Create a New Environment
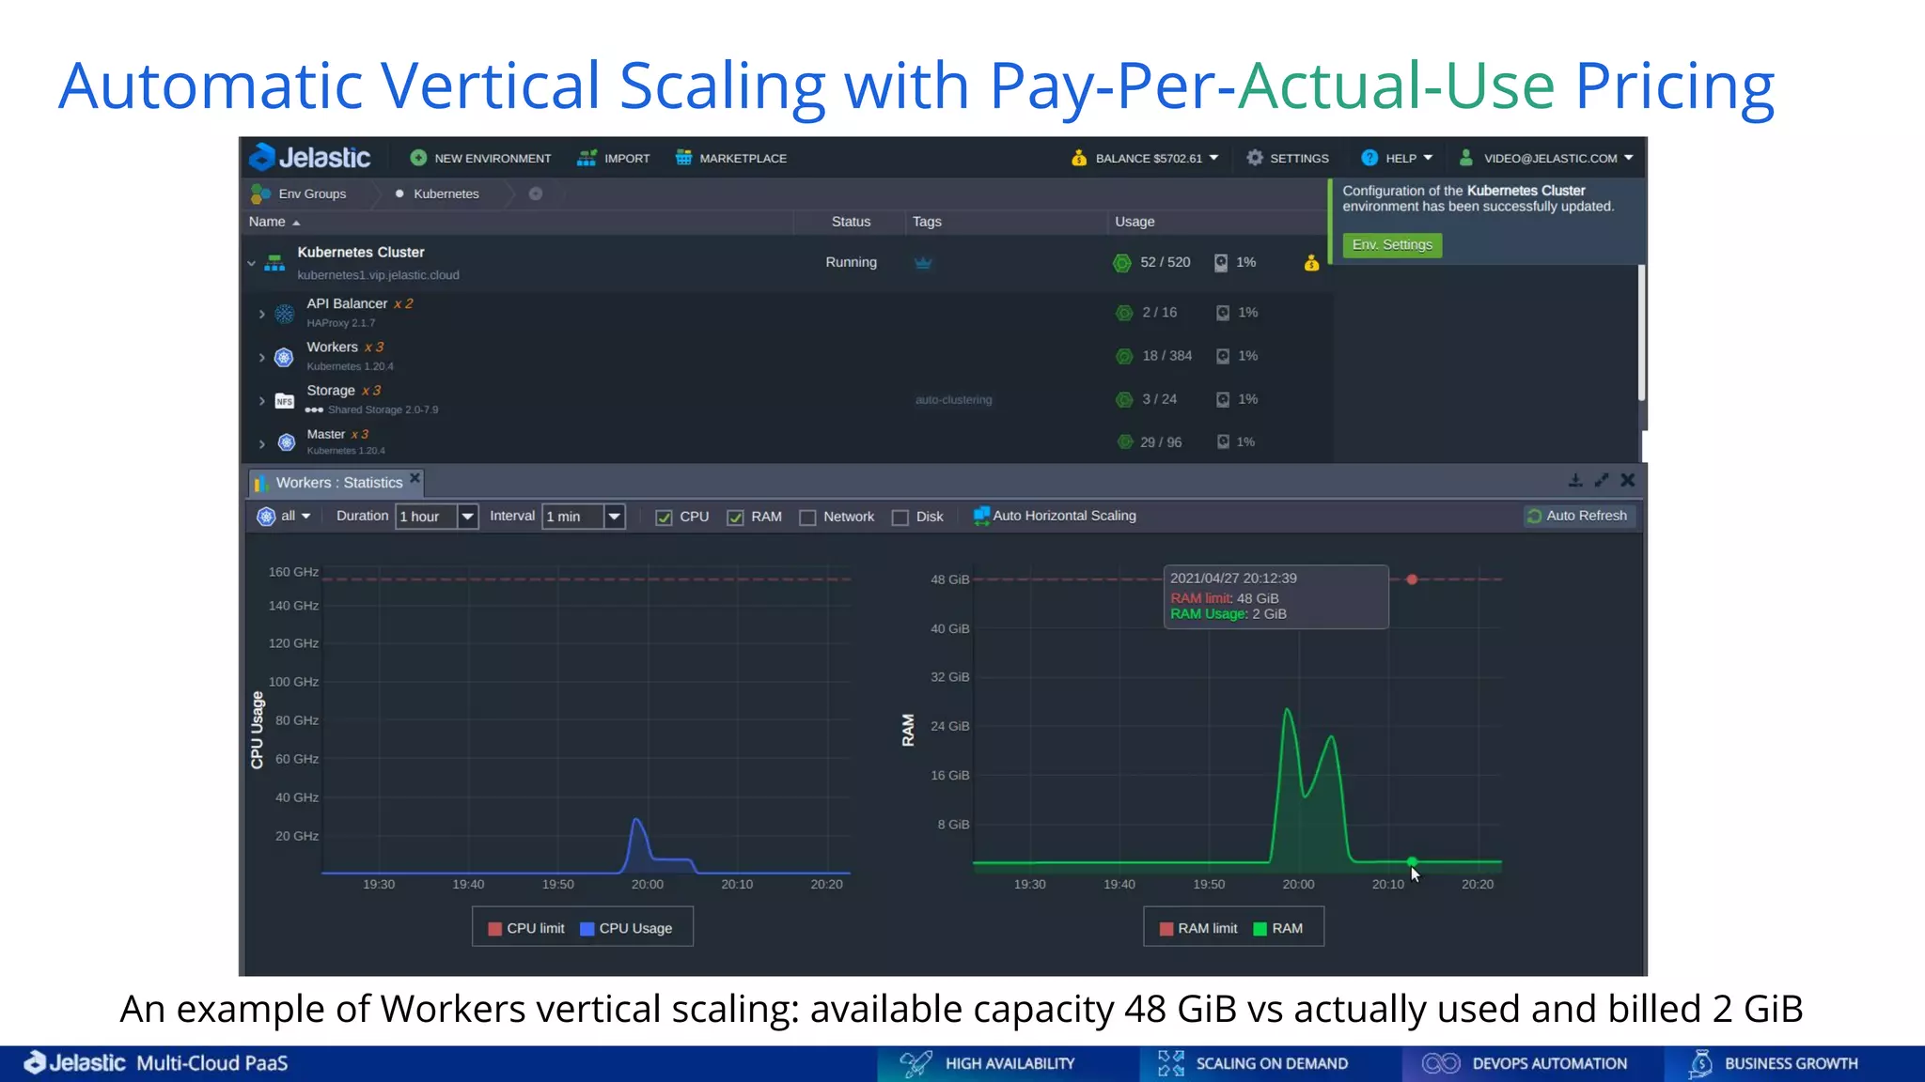 click(x=480, y=158)
